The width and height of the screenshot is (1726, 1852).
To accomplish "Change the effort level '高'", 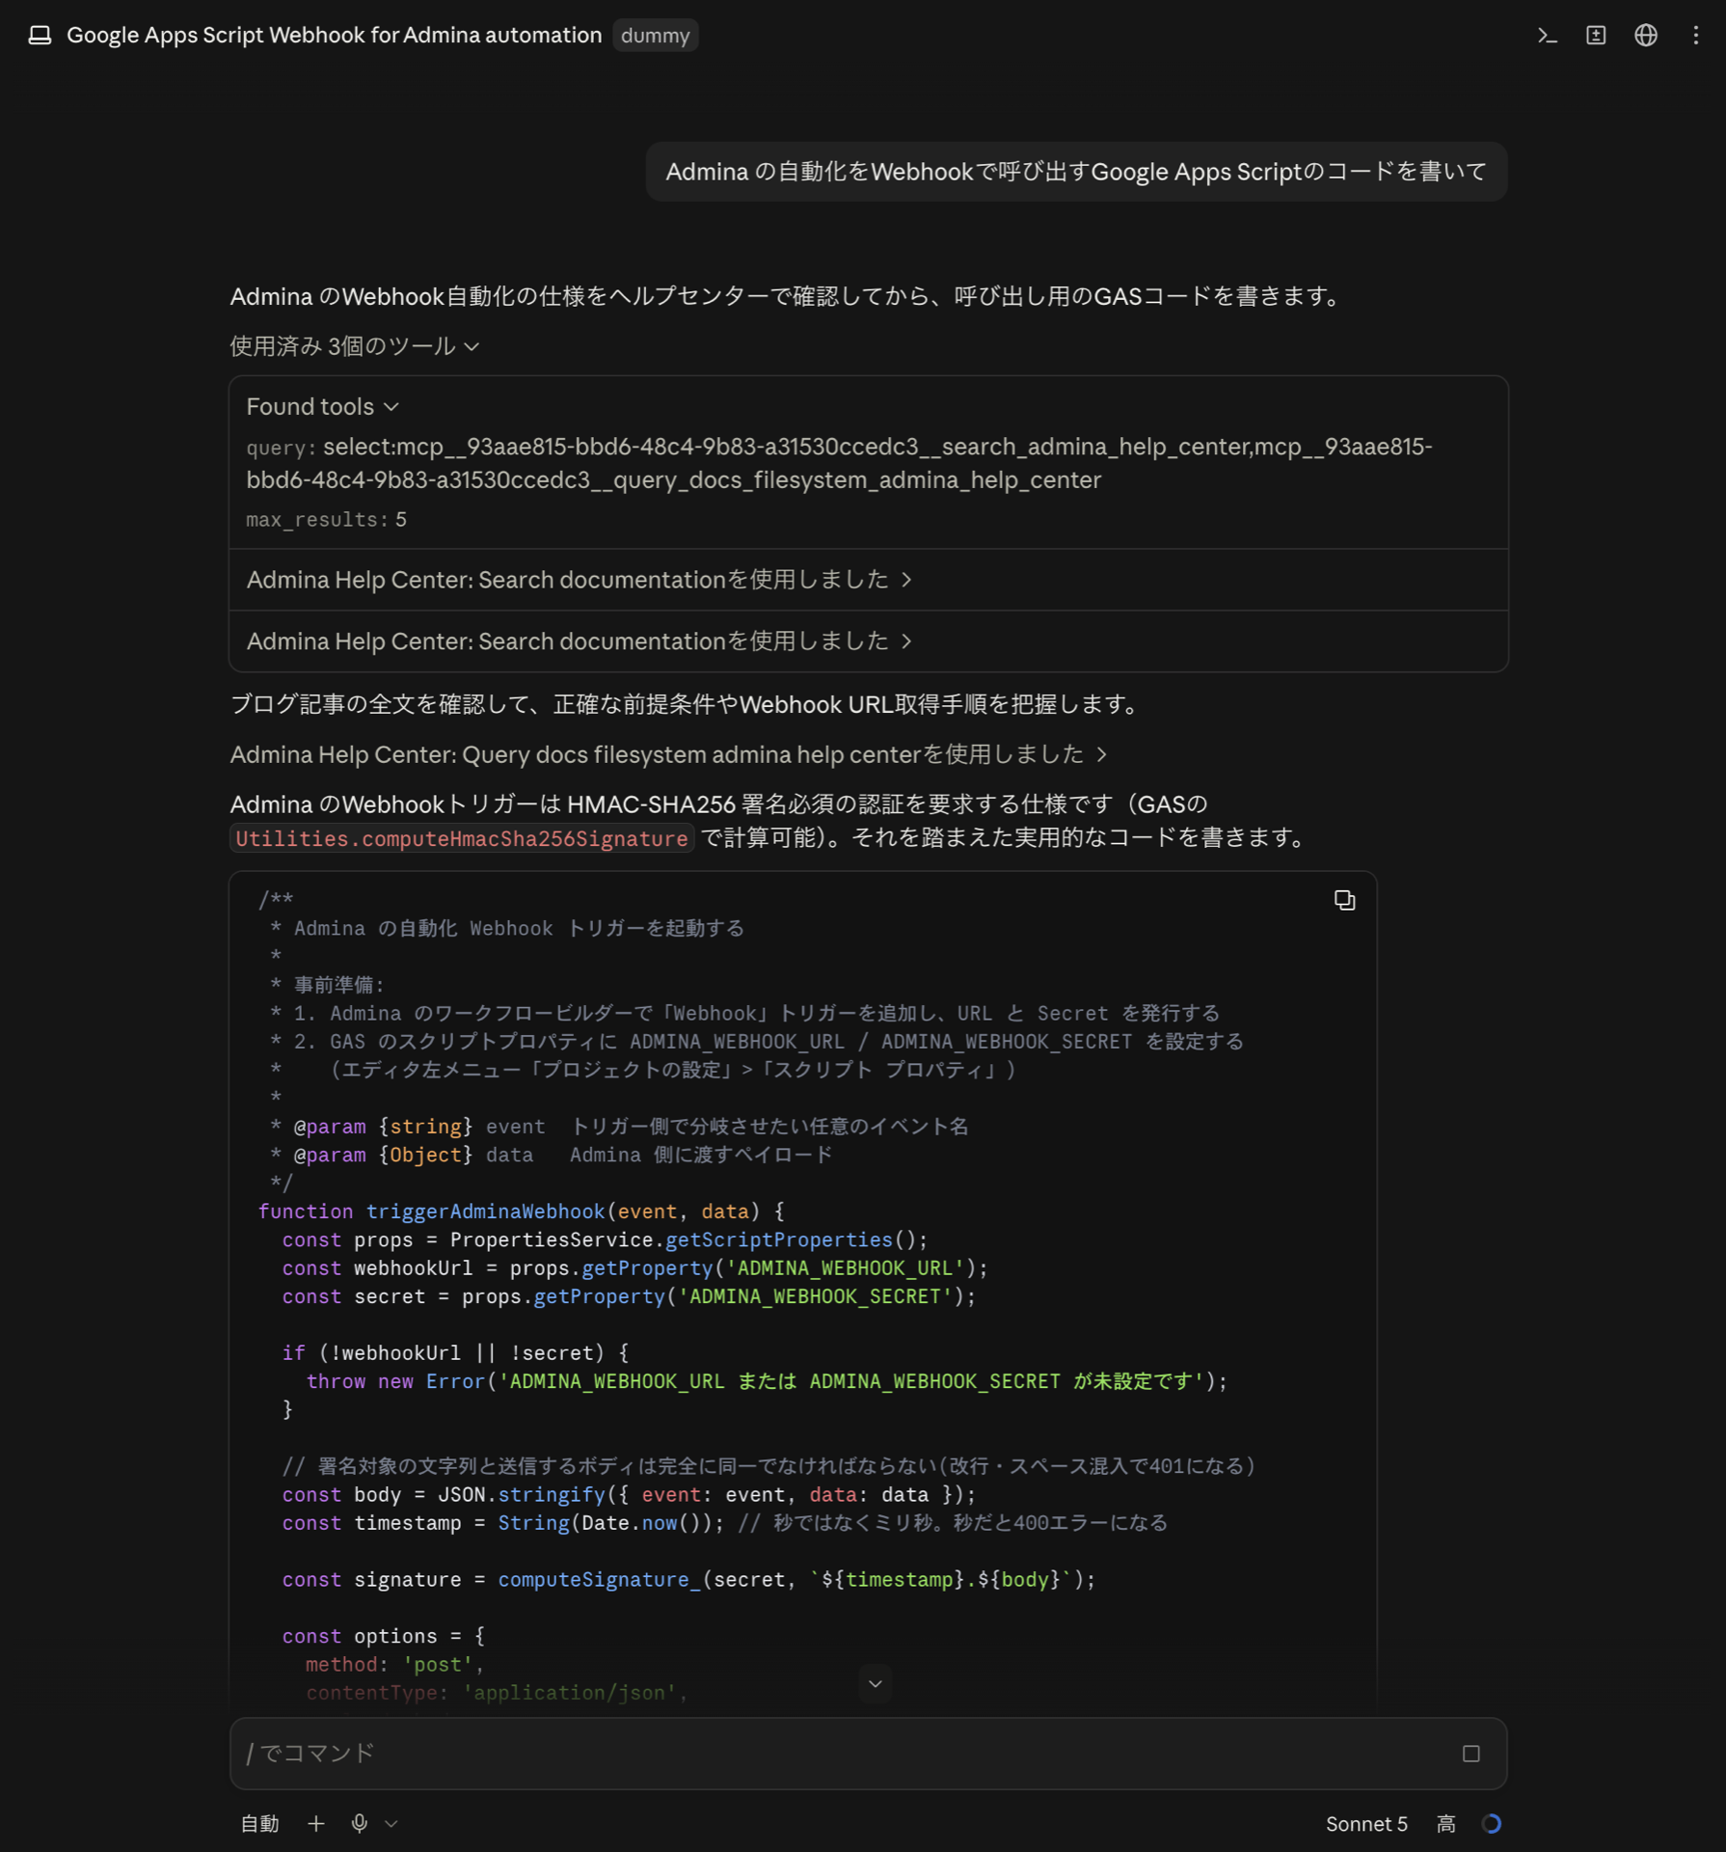I will [1445, 1823].
